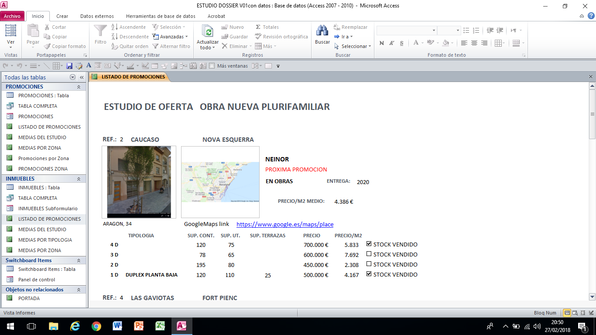Screen dimensions: 596x335
Task: Click the Filtro funnel icon
Action: point(100,31)
